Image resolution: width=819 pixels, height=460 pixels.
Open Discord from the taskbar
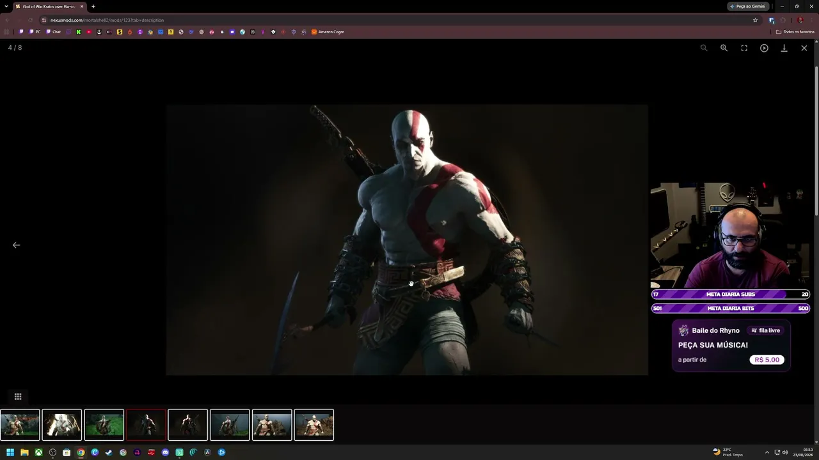tap(165, 452)
